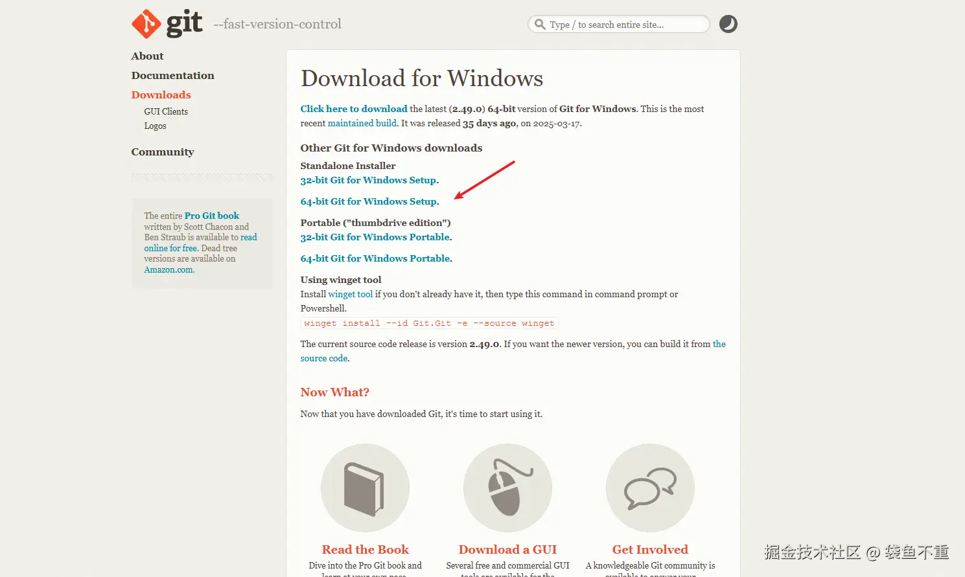Click the mouse Download a GUI icon
The image size is (965, 577).
pyautogui.click(x=507, y=488)
